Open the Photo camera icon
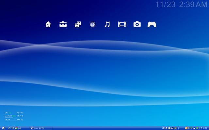 (x=137, y=24)
